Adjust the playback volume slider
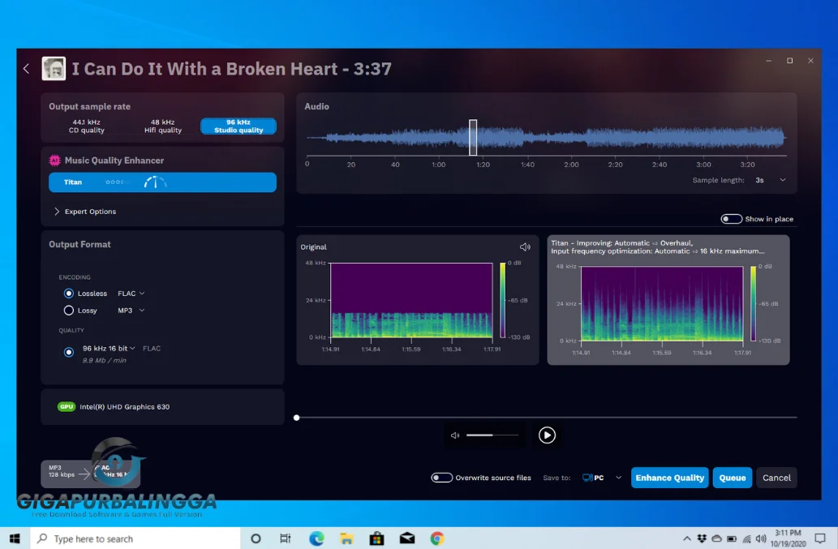This screenshot has width=838, height=549. 492,435
